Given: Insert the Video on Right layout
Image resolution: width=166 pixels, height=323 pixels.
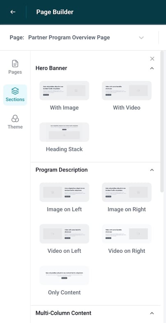Looking at the screenshot, I should click(127, 234).
